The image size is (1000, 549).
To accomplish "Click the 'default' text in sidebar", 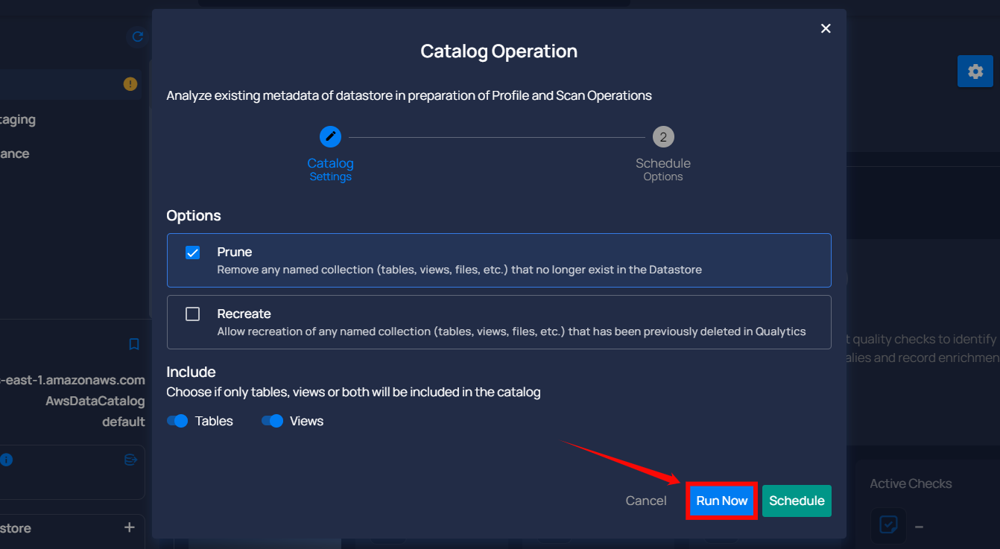I will (x=124, y=422).
